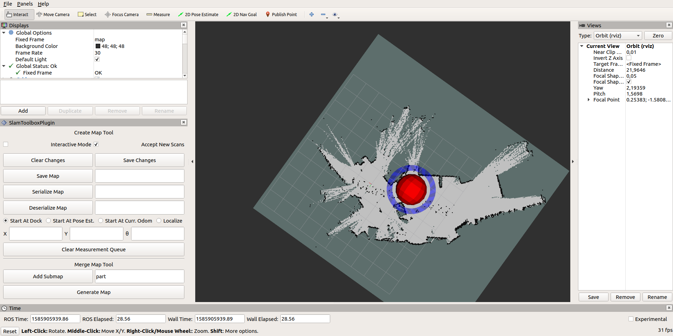Open the Panels menu
Viewport: 673px width, 336px height.
click(25, 4)
